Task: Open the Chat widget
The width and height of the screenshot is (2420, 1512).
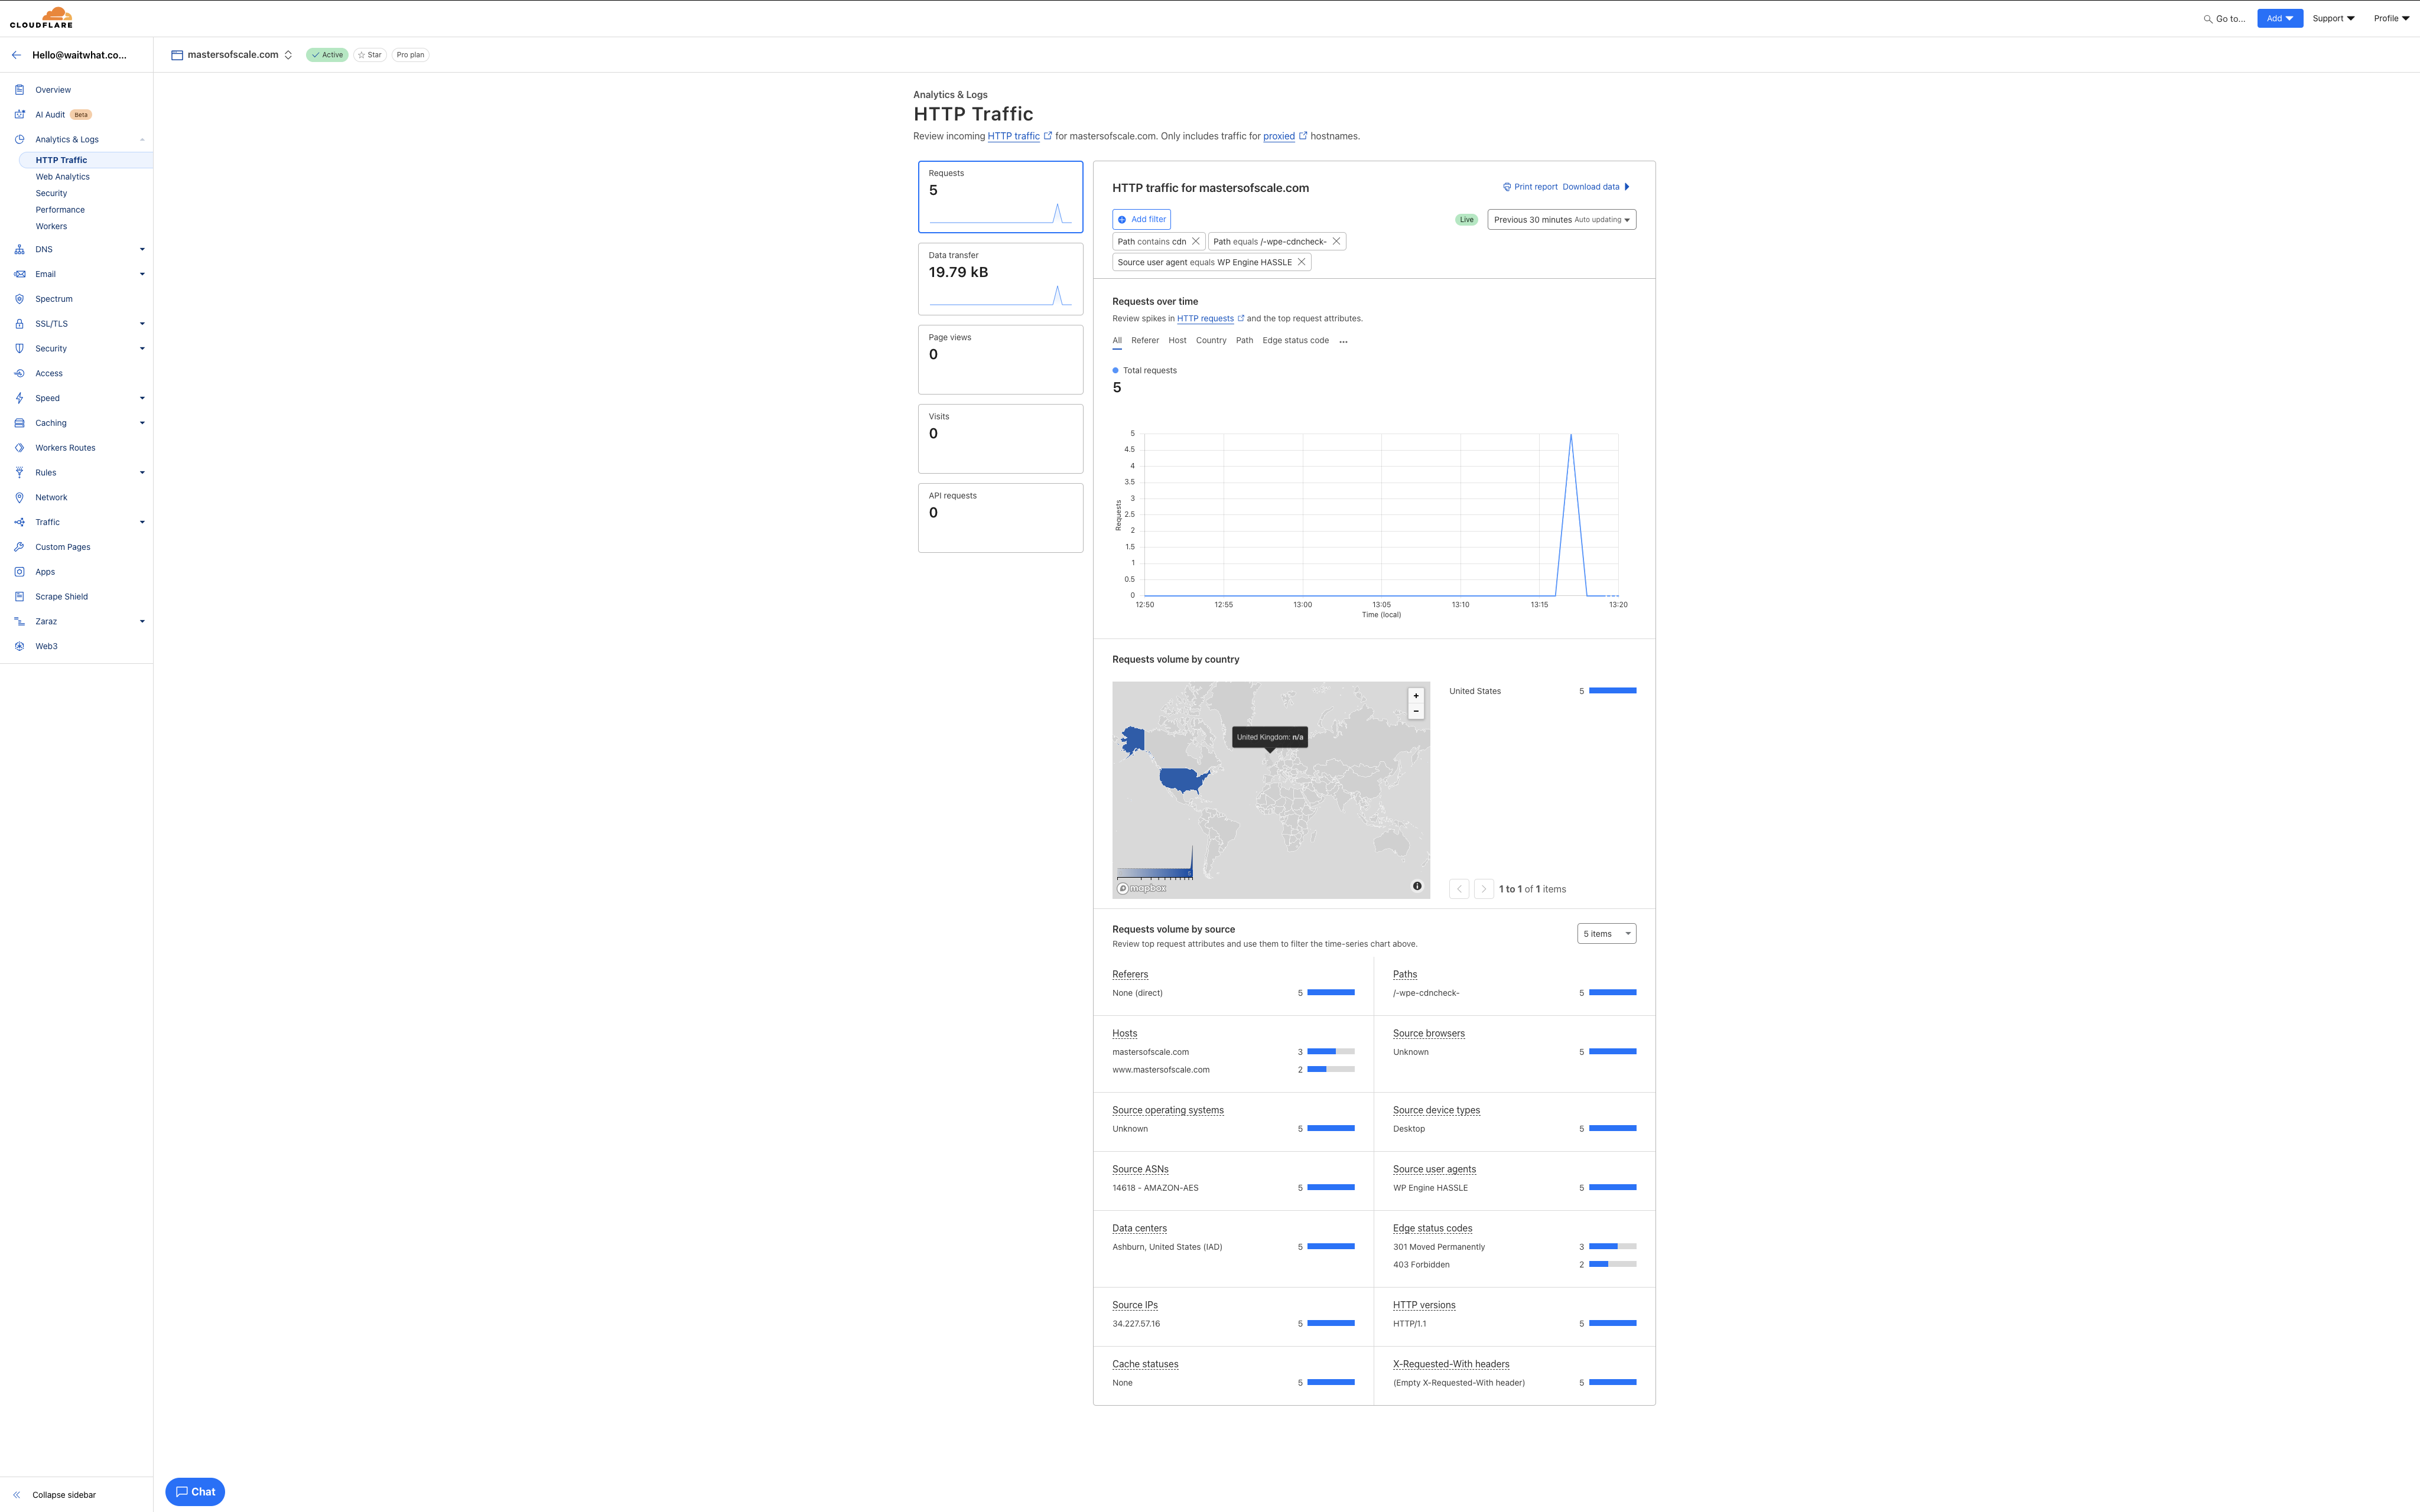Action: coord(195,1491)
